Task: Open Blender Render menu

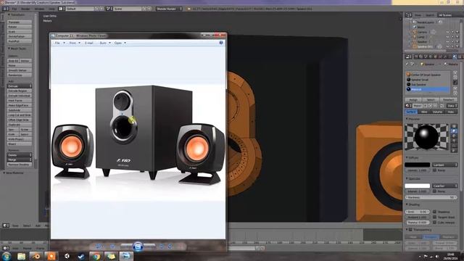Action: pyautogui.click(x=25, y=9)
